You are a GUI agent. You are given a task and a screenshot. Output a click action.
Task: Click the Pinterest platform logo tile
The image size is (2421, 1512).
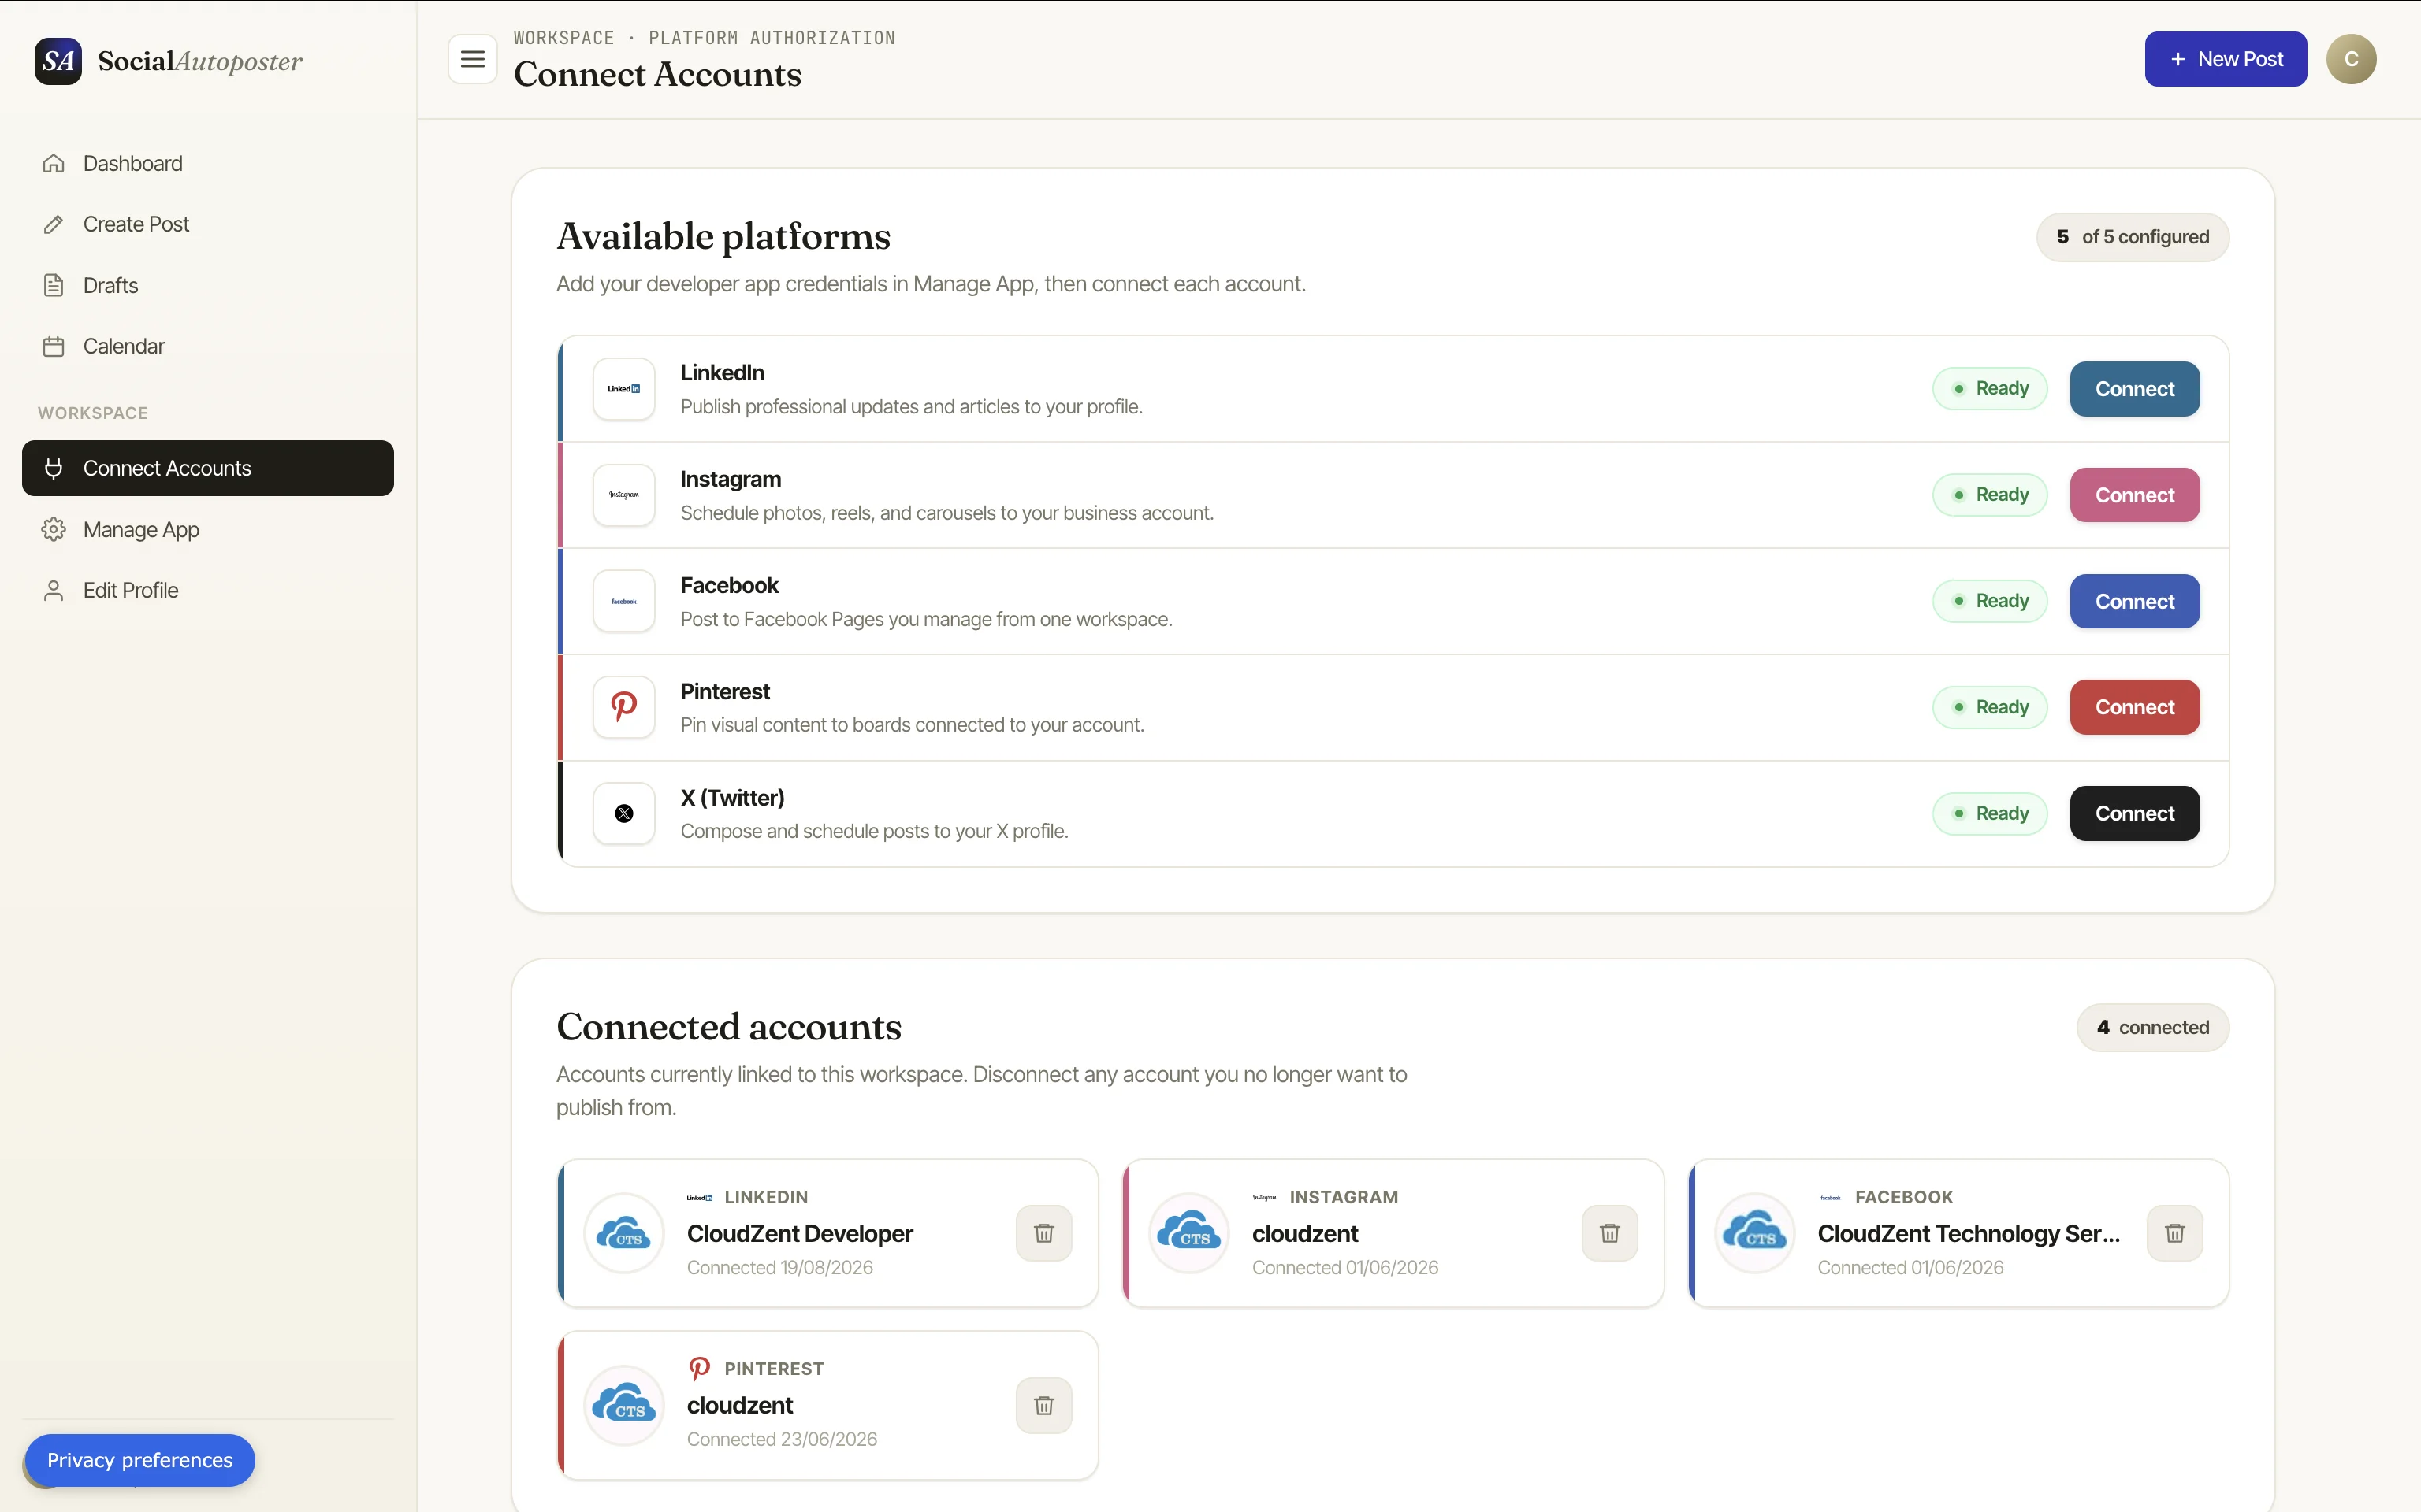click(624, 707)
